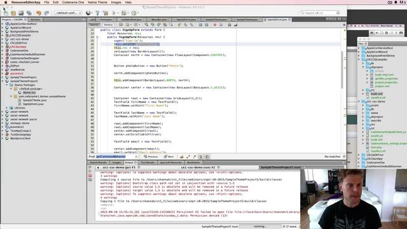This screenshot has width=407, height=229.
Task: Click the New Project toolbar icon
Action: click(x=13, y=13)
